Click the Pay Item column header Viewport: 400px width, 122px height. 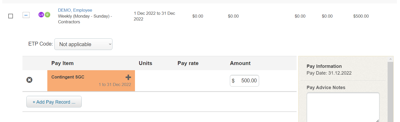tap(63, 63)
